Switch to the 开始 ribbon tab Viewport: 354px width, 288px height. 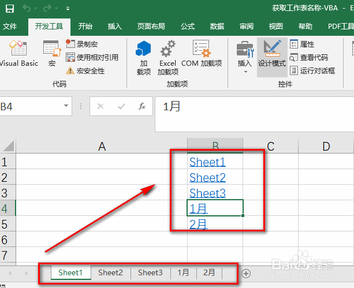[85, 27]
